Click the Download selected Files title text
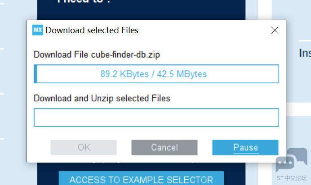Screen dimensions: 311x185 tap(92, 30)
